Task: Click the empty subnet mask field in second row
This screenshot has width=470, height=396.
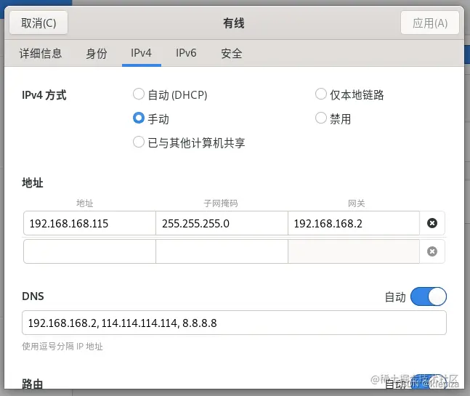Action: (222, 251)
